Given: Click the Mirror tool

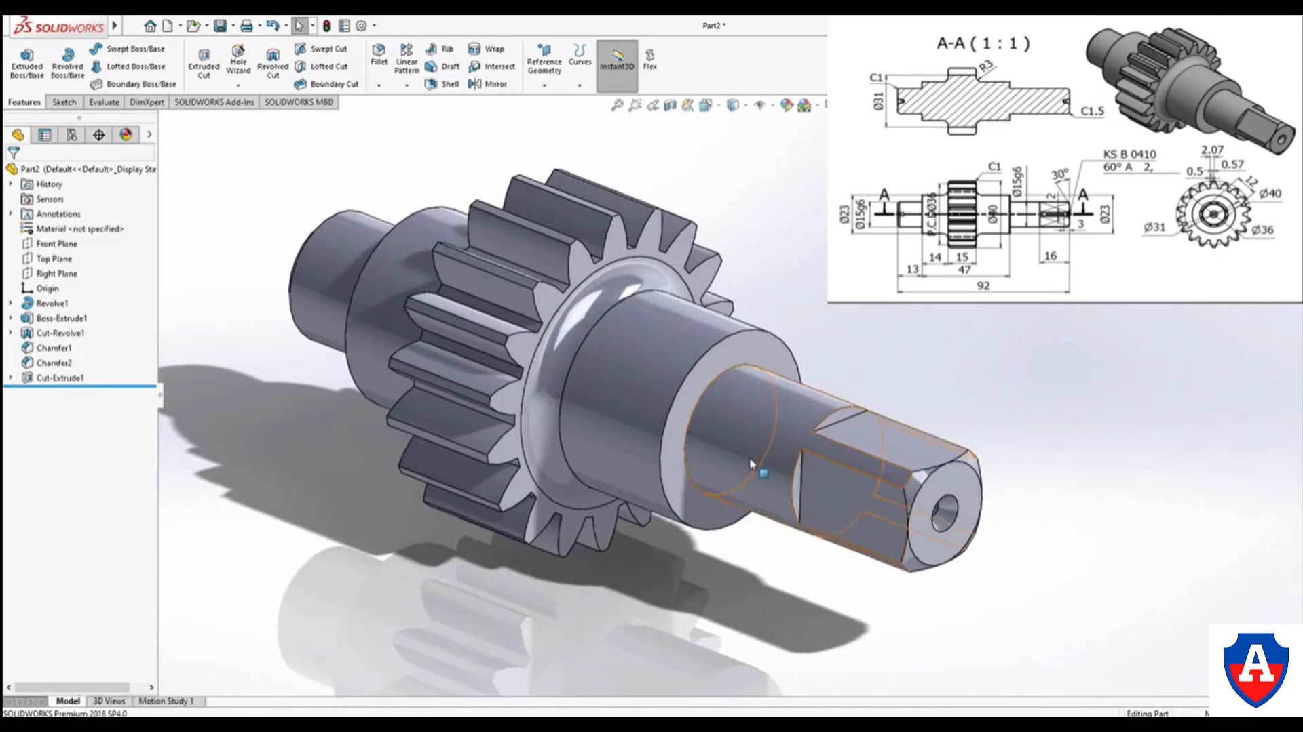Looking at the screenshot, I should [487, 84].
